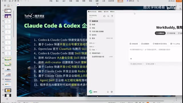The height and width of the screenshot is (103, 183).
Task: Click the rotate handle above the selected picture
Action: coord(97,4)
